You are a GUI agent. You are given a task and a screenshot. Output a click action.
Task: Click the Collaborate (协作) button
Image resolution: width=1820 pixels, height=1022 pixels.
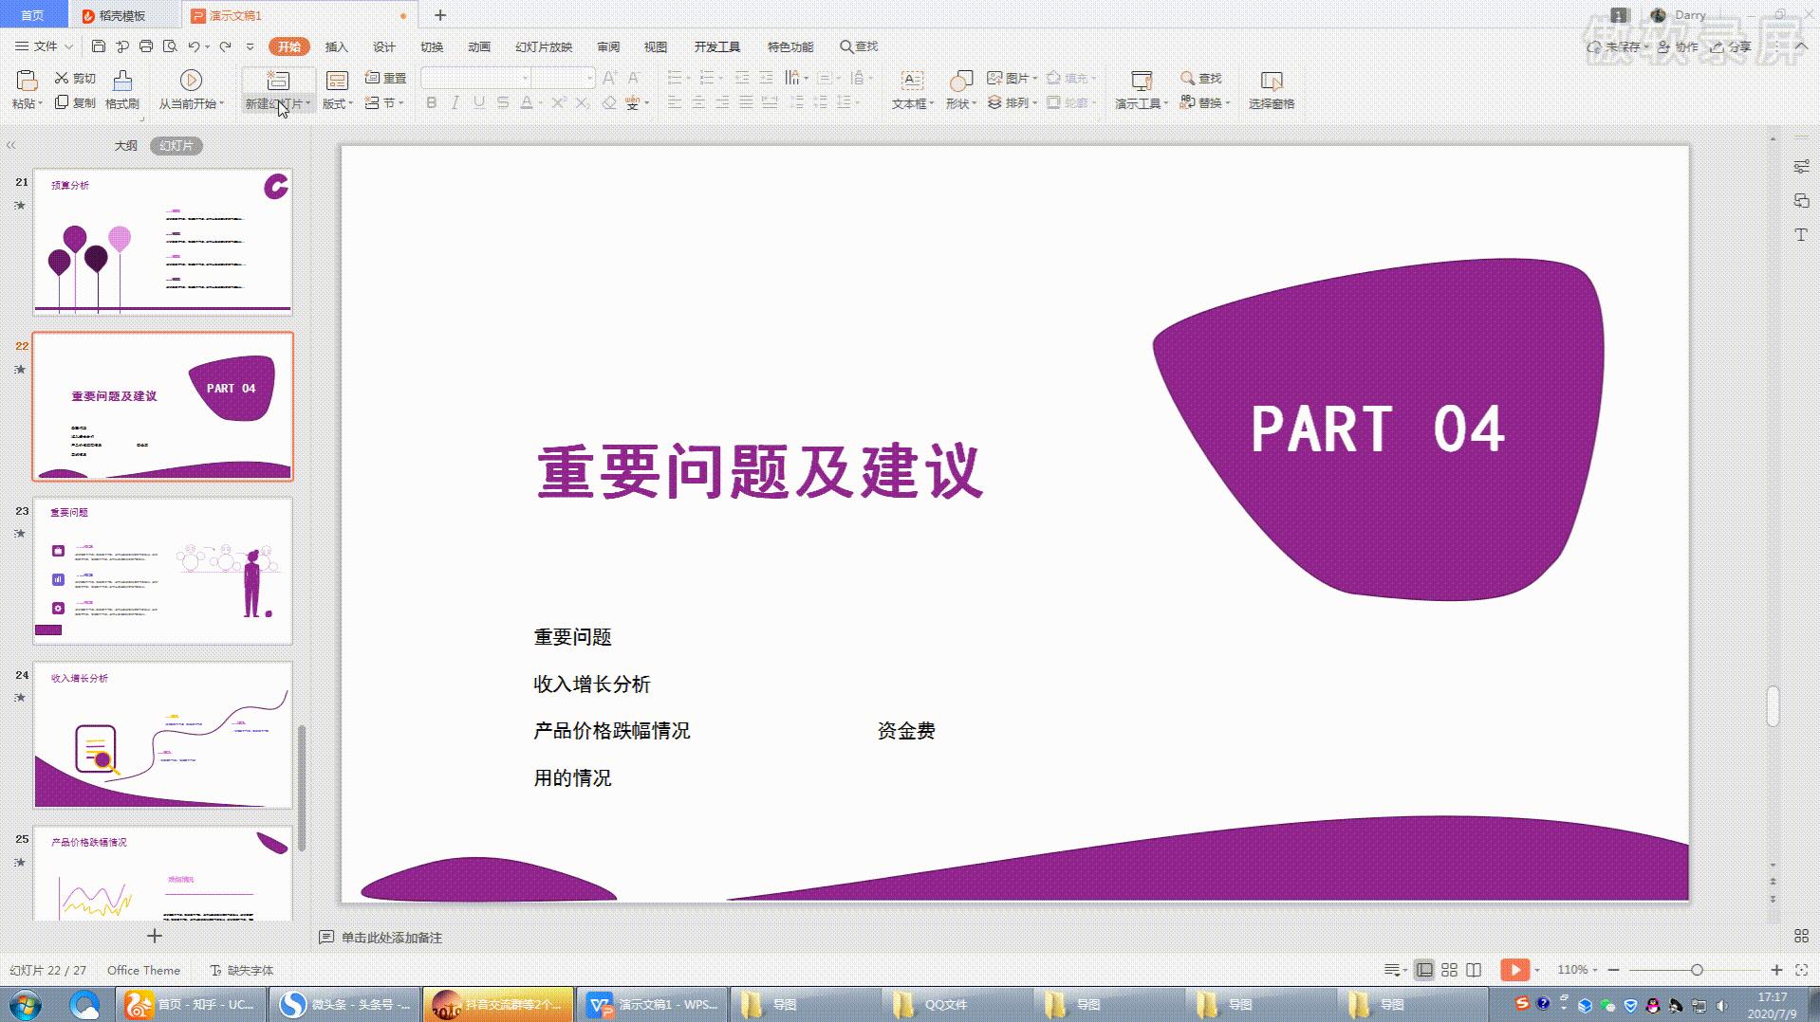tap(1678, 46)
